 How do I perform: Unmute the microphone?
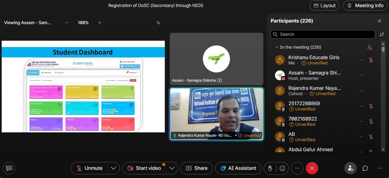[x=89, y=168]
